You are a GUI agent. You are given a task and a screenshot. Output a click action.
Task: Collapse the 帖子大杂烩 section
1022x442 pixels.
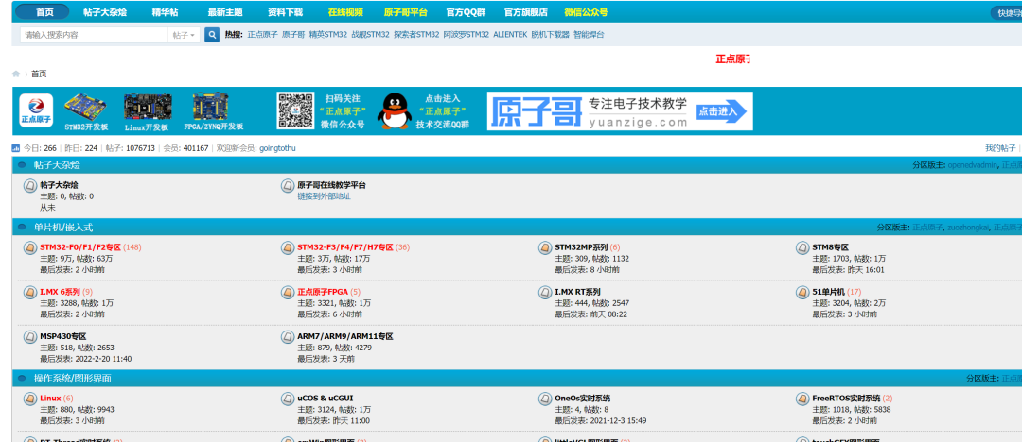click(22, 165)
